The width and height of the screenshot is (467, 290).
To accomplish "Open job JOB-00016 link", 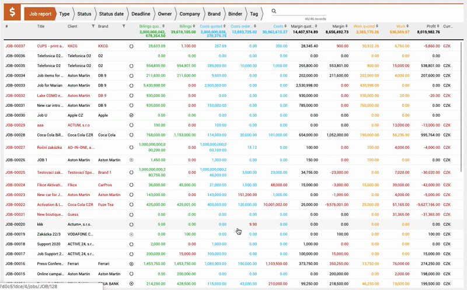I will click(15, 264).
